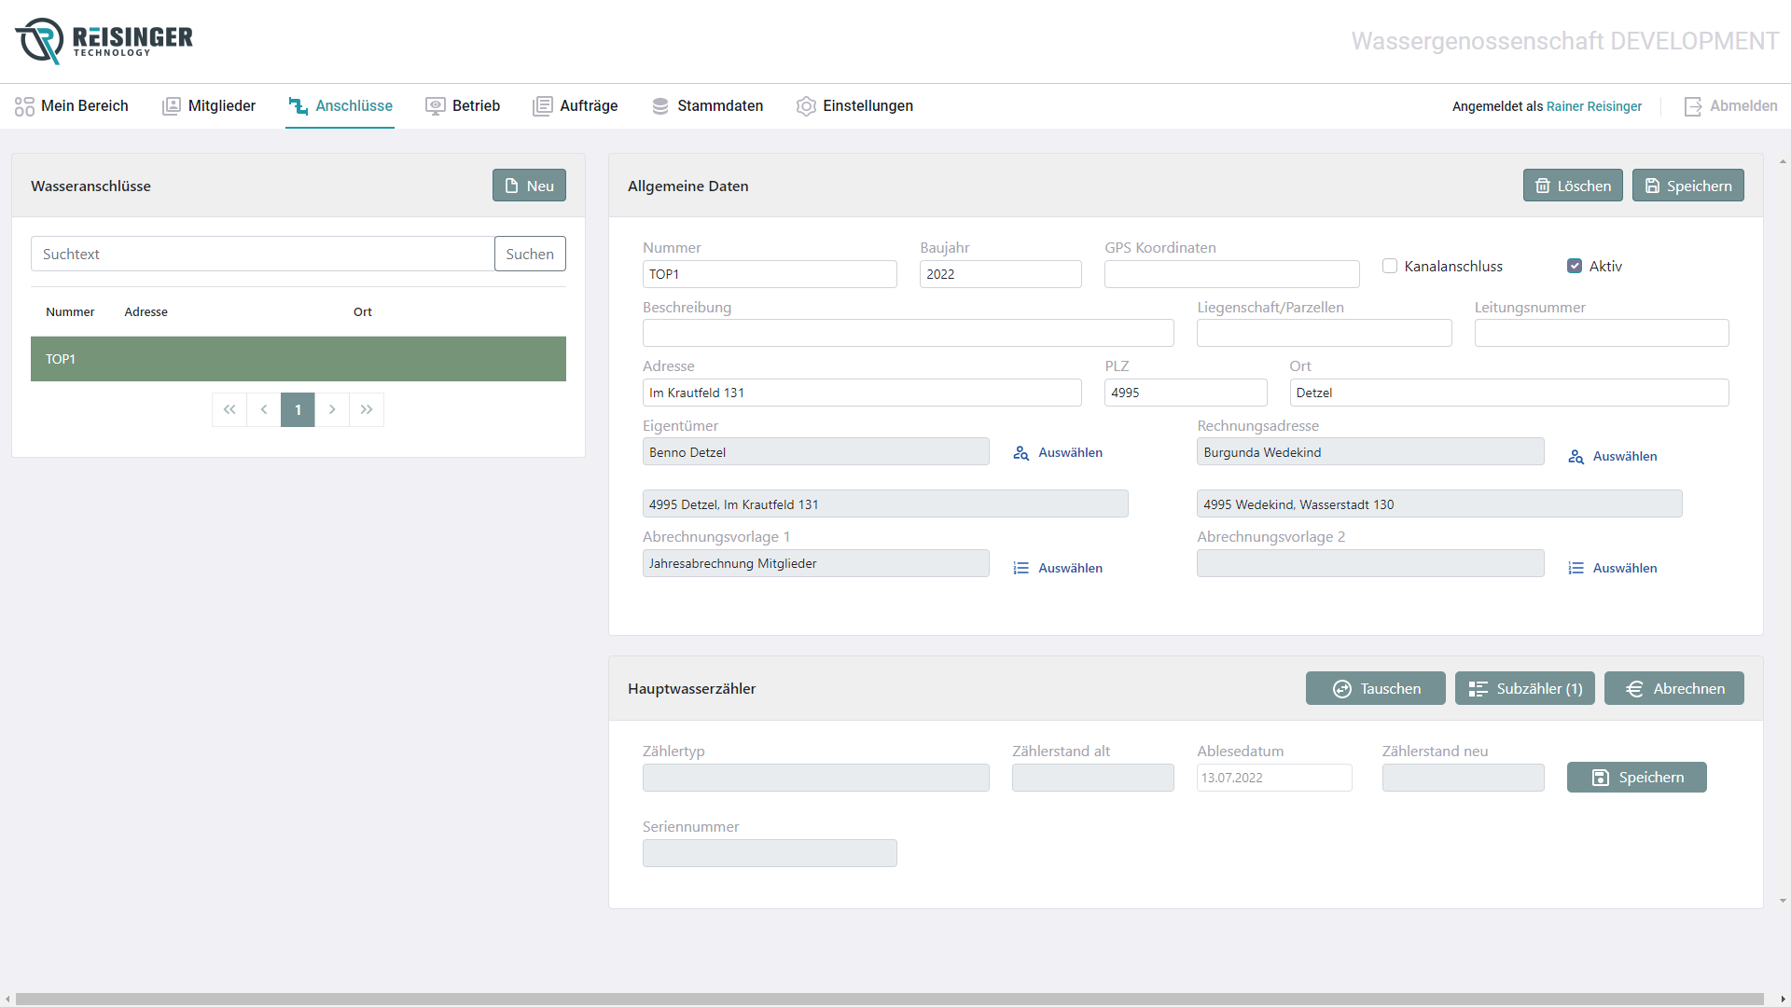Click the Zählerstand neu field
1791x1007 pixels.
point(1463,778)
